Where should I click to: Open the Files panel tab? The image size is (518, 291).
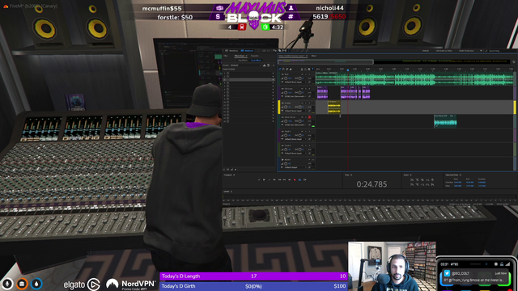(x=226, y=56)
